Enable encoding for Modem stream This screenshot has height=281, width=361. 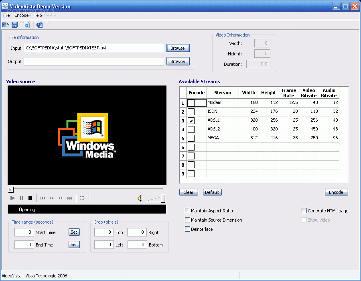point(191,103)
